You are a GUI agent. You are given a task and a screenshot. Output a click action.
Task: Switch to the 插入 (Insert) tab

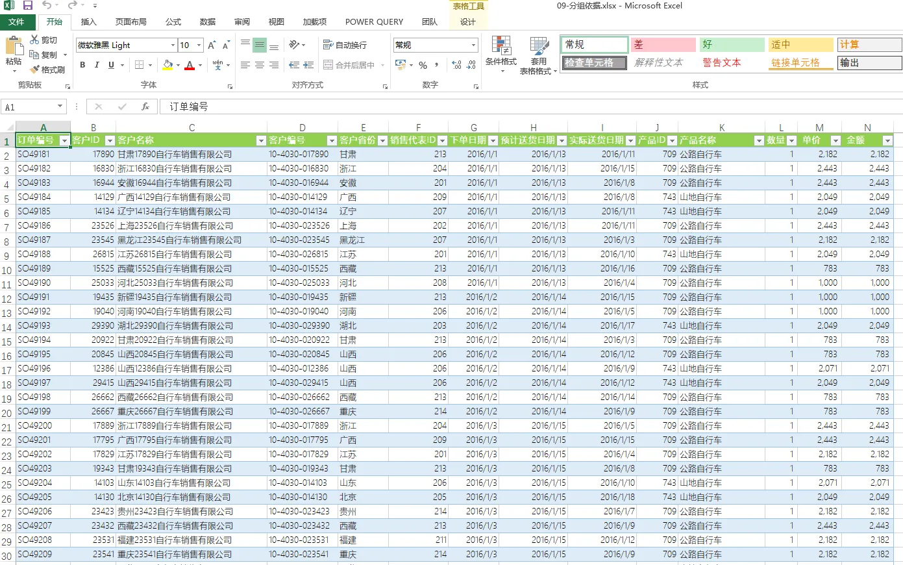[88, 21]
